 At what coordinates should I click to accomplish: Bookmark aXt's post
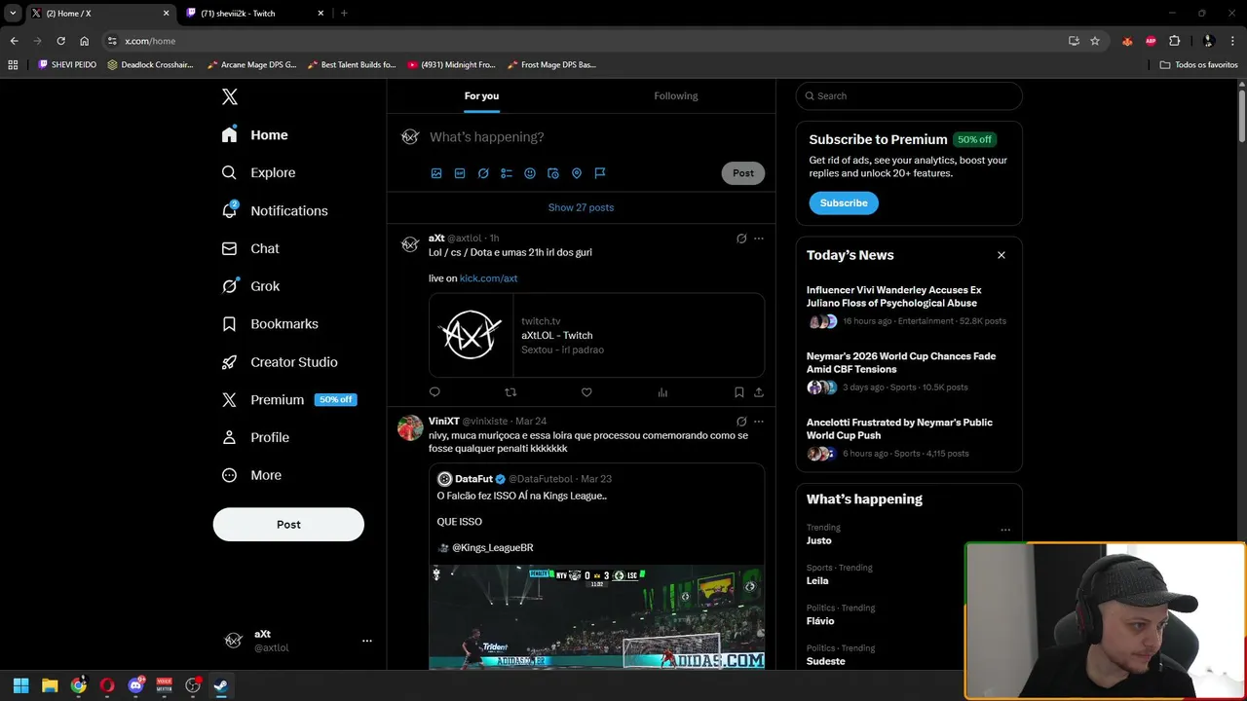click(x=738, y=392)
